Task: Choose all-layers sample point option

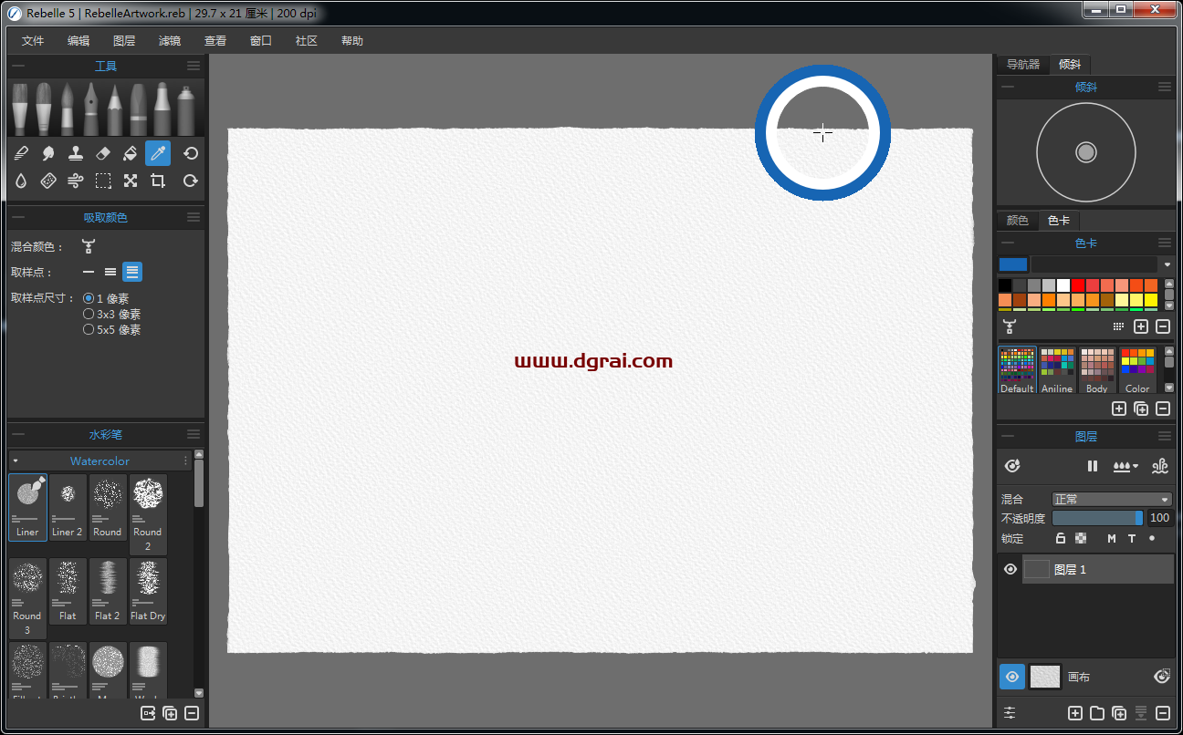Action: (132, 272)
